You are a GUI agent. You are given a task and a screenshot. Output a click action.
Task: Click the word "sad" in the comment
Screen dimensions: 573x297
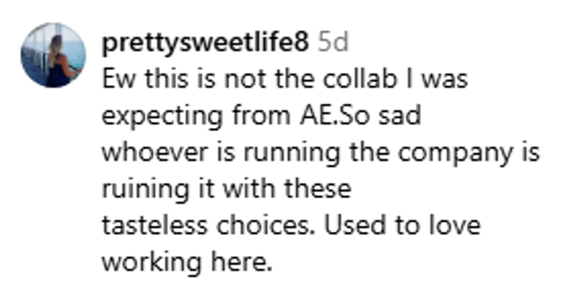(x=401, y=117)
